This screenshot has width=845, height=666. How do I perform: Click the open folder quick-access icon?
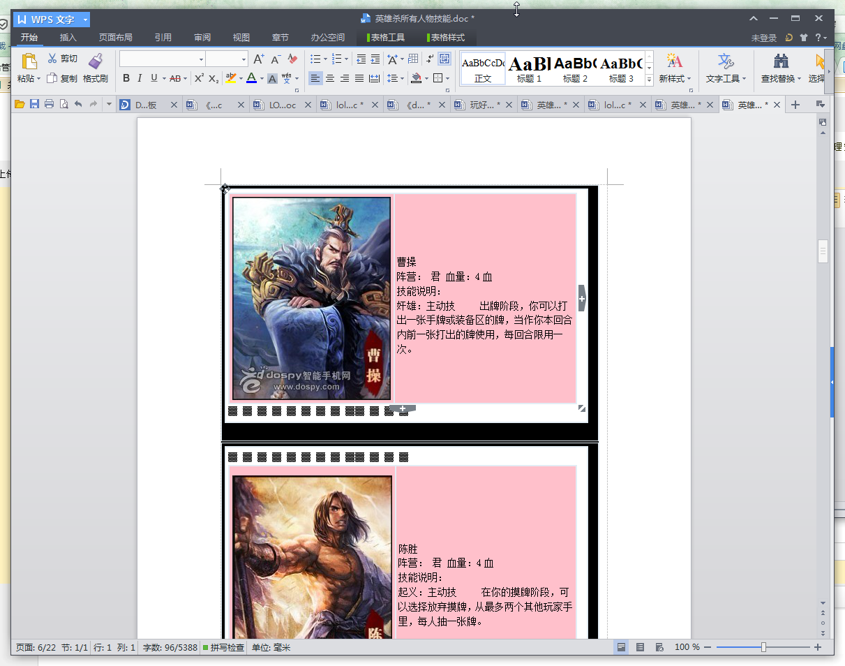pyautogui.click(x=20, y=105)
